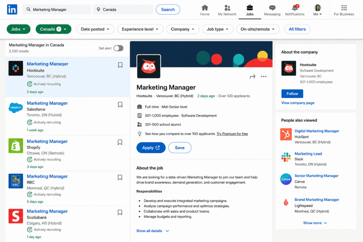Open Salesforce Marketing Manager job title

coord(47,103)
